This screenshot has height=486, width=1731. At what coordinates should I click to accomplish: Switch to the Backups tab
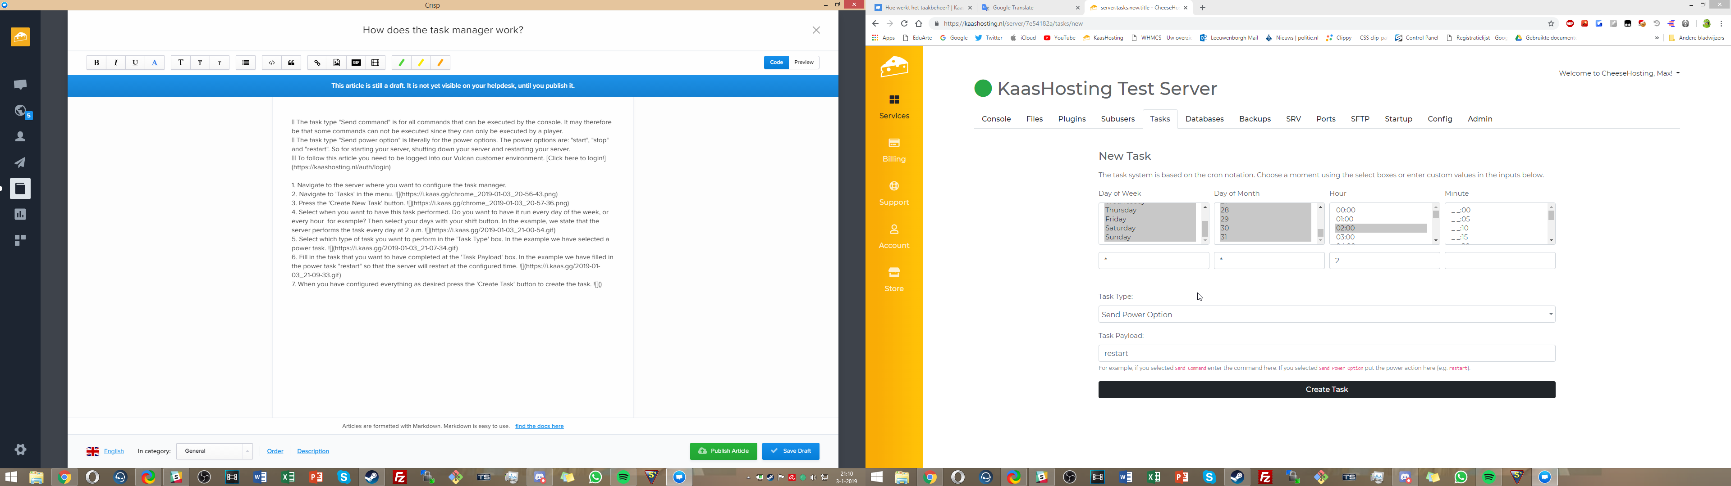[x=1255, y=119]
